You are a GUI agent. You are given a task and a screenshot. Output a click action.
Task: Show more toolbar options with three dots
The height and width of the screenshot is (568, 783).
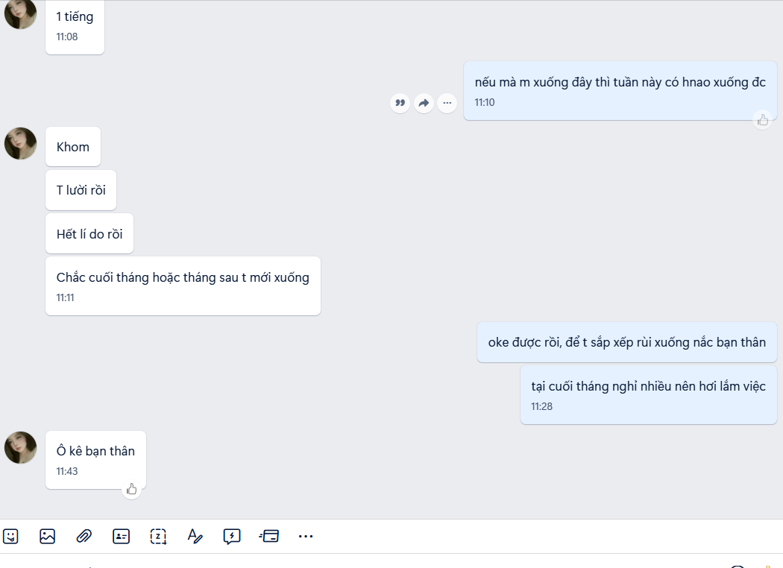point(306,537)
